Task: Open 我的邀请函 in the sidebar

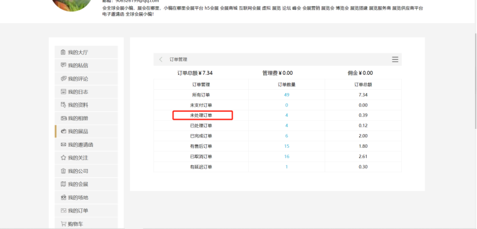Action: point(86,144)
